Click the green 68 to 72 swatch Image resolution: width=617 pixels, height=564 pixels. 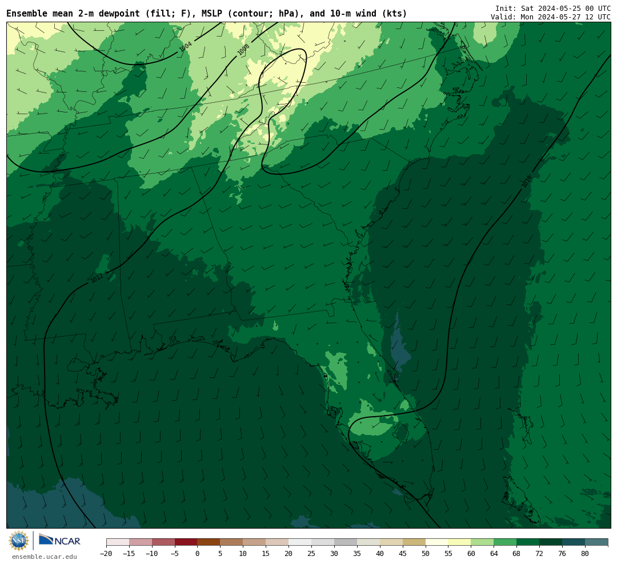coord(528,542)
